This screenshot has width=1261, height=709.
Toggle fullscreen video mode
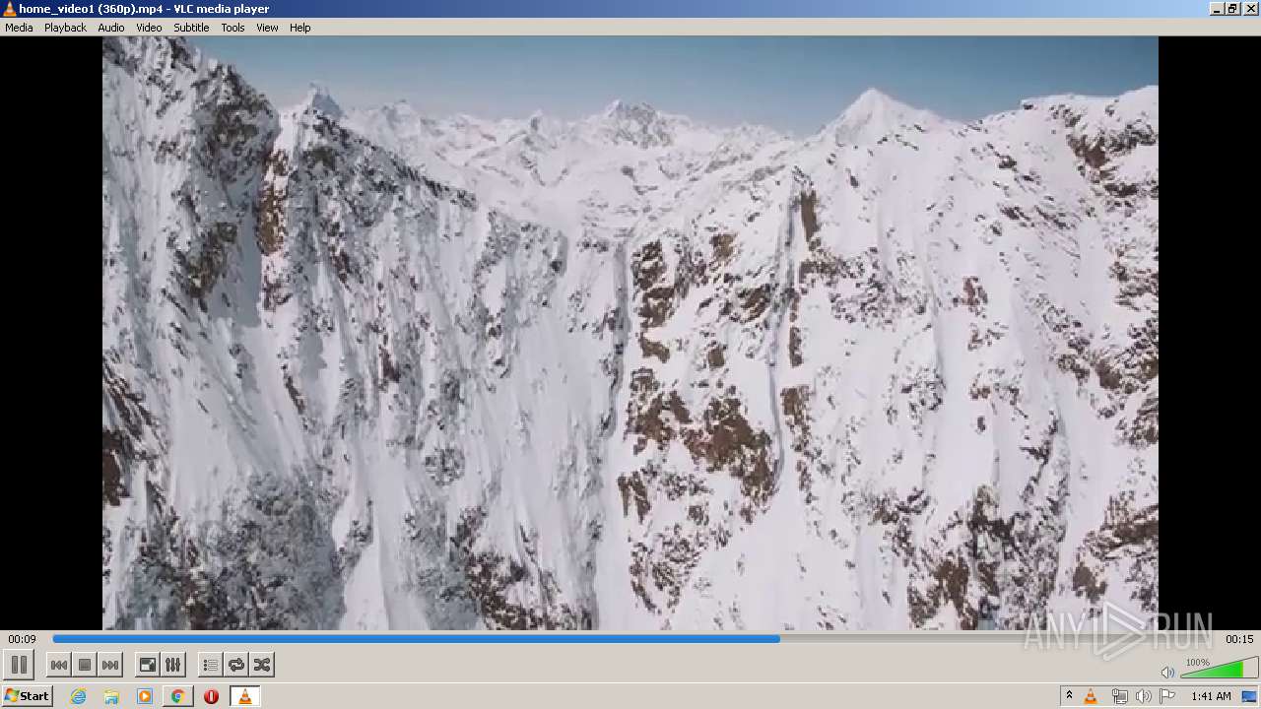(x=147, y=666)
